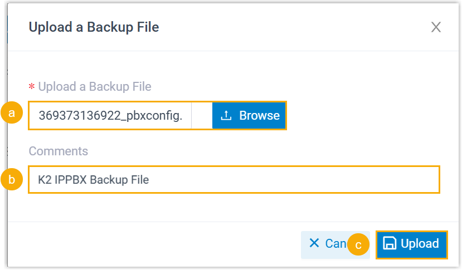Screen dimensions: 462x270
Task: Click the K2 IPPBX Backup File text
Action: (93, 180)
